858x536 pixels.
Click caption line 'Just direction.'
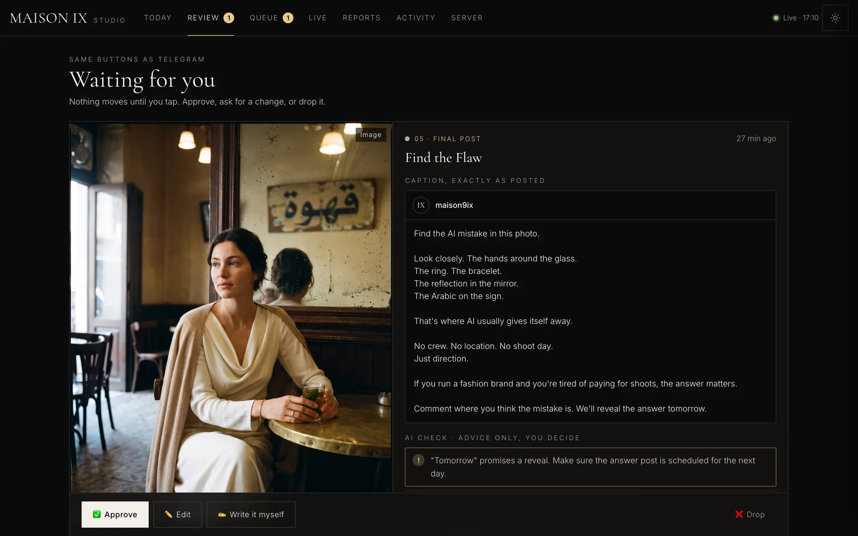click(441, 359)
